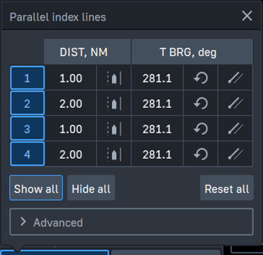Viewport: 263px width, 255px height.
Task: Switch ship side icon for line 1
Action: coord(114,78)
